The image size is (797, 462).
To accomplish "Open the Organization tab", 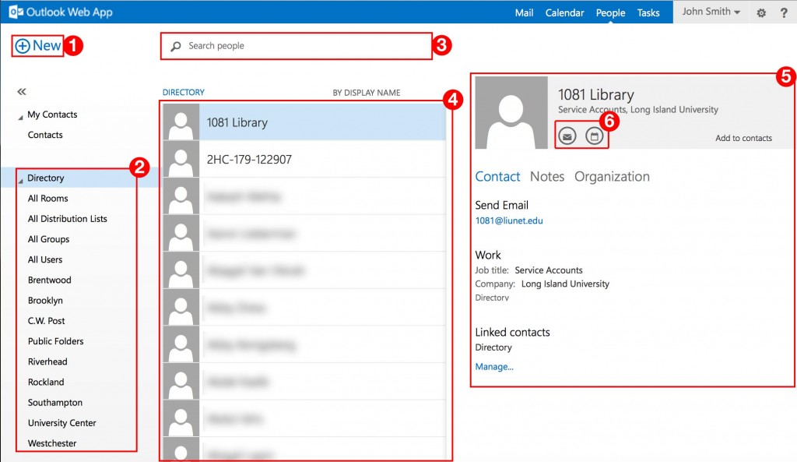I will click(612, 177).
